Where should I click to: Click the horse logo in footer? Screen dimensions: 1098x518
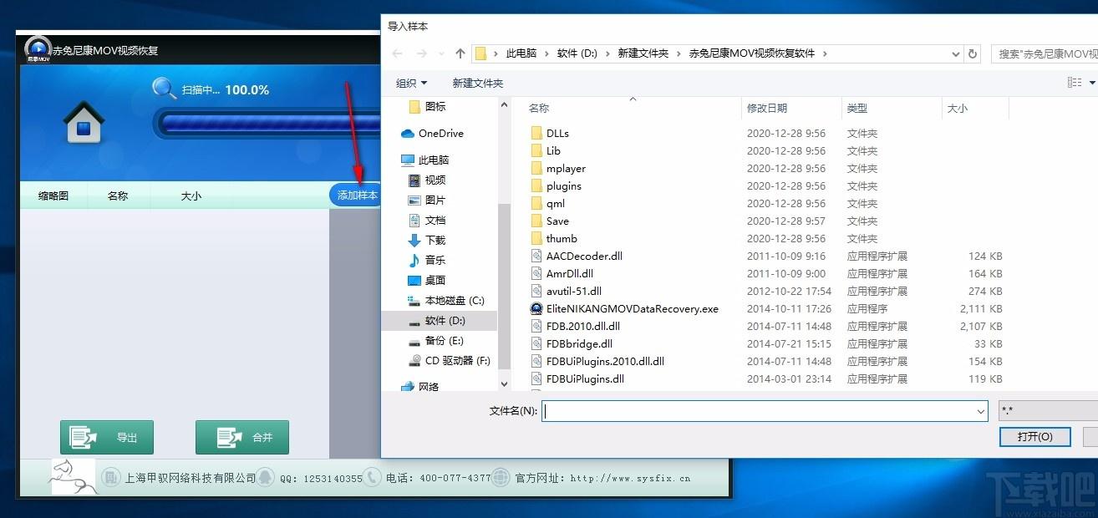click(74, 477)
